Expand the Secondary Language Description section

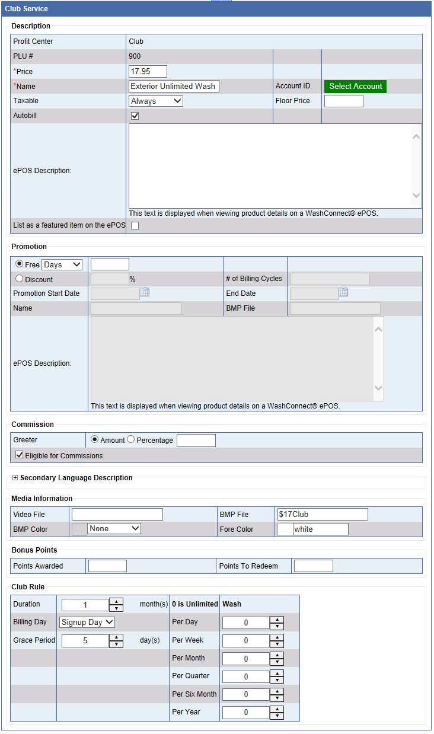pyautogui.click(x=15, y=478)
